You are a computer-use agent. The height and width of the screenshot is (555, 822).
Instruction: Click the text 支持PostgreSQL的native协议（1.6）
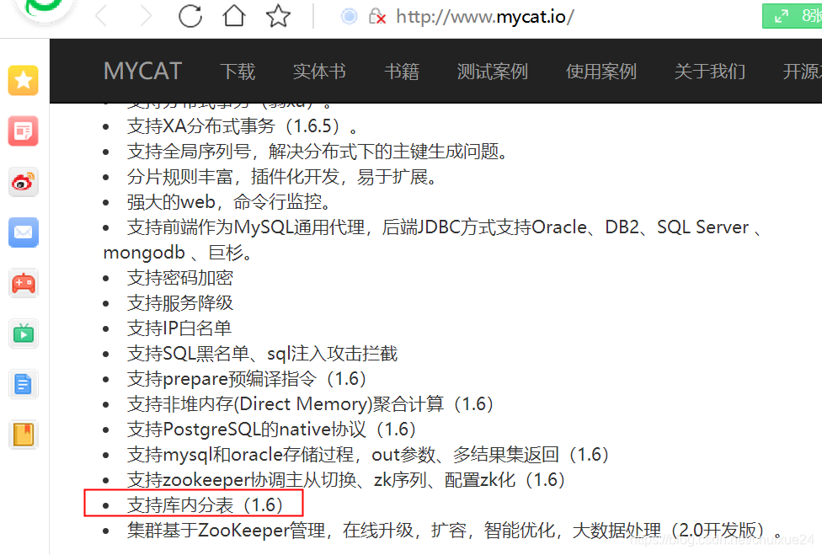(x=271, y=430)
